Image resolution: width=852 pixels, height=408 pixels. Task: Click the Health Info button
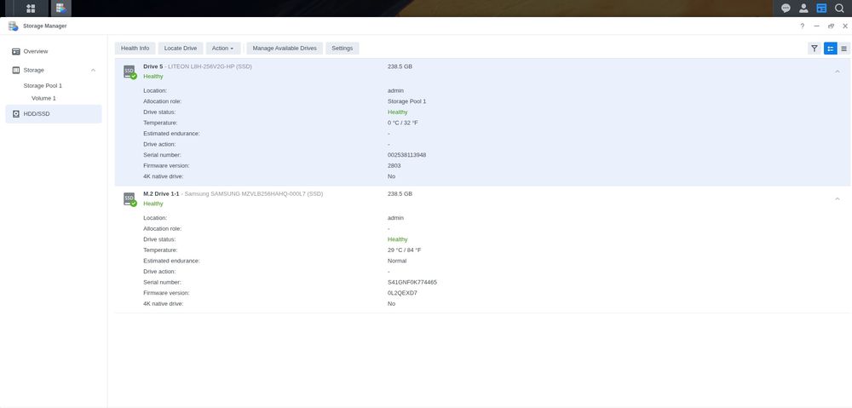pyautogui.click(x=135, y=49)
